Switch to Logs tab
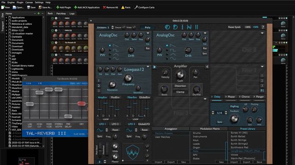Viewport: 295px width, 165px height. (72, 13)
